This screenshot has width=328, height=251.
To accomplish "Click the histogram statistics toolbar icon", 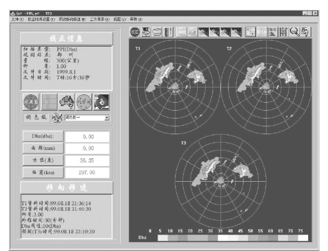I will tap(272, 32).
